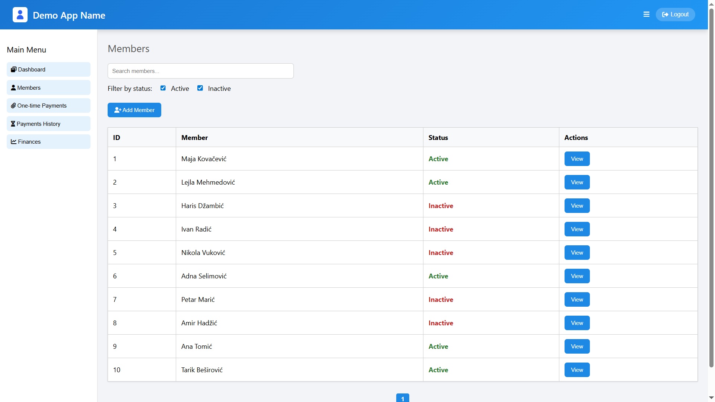Click the Dashboard sidebar icon
The image size is (715, 402).
pyautogui.click(x=13, y=70)
